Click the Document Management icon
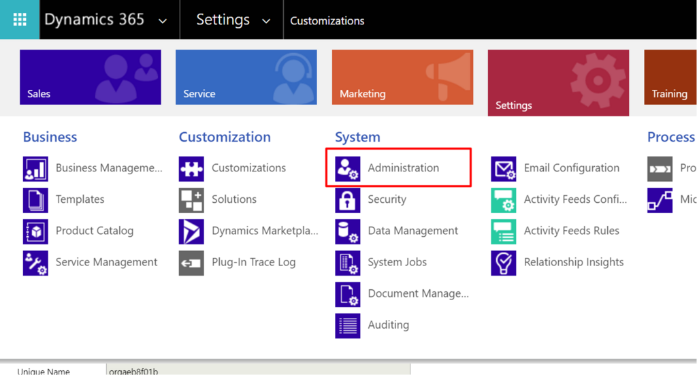The image size is (697, 375). point(348,295)
